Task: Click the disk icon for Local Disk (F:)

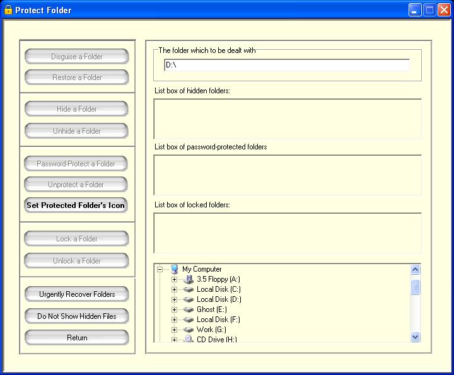Action: tap(189, 320)
